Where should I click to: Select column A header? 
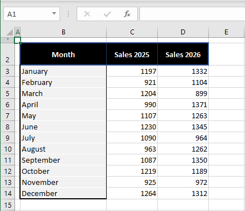pos(18,32)
